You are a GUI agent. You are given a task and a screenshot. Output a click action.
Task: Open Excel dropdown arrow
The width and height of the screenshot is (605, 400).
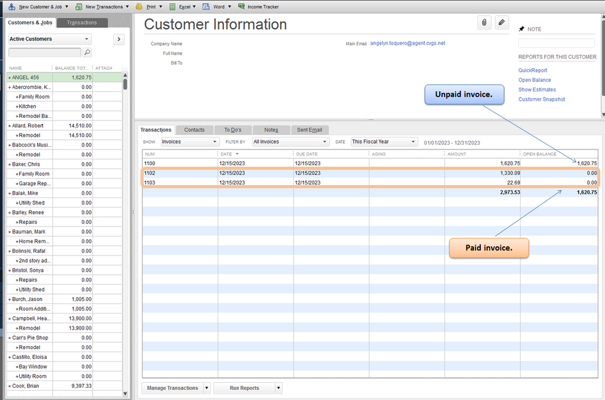tap(194, 7)
